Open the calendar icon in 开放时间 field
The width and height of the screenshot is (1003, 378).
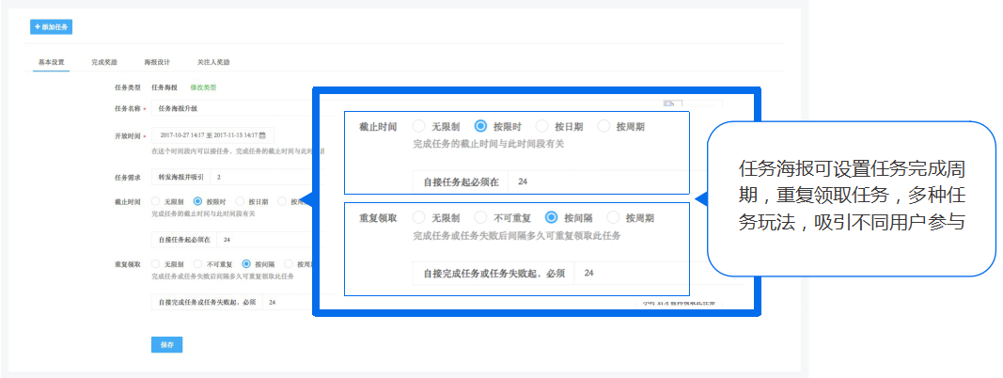coord(262,135)
